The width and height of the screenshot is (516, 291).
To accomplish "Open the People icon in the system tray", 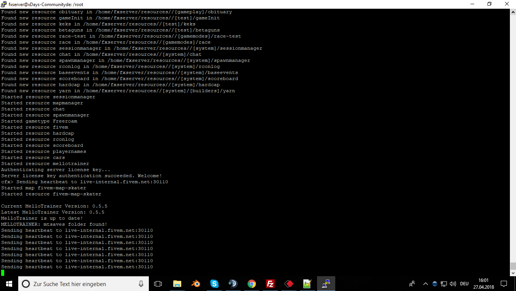I will point(412,284).
